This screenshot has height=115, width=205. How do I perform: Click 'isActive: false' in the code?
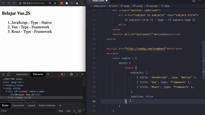(142, 96)
